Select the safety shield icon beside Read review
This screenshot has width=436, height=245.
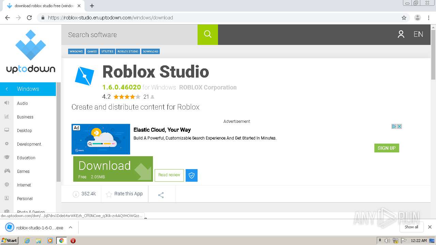tap(191, 175)
